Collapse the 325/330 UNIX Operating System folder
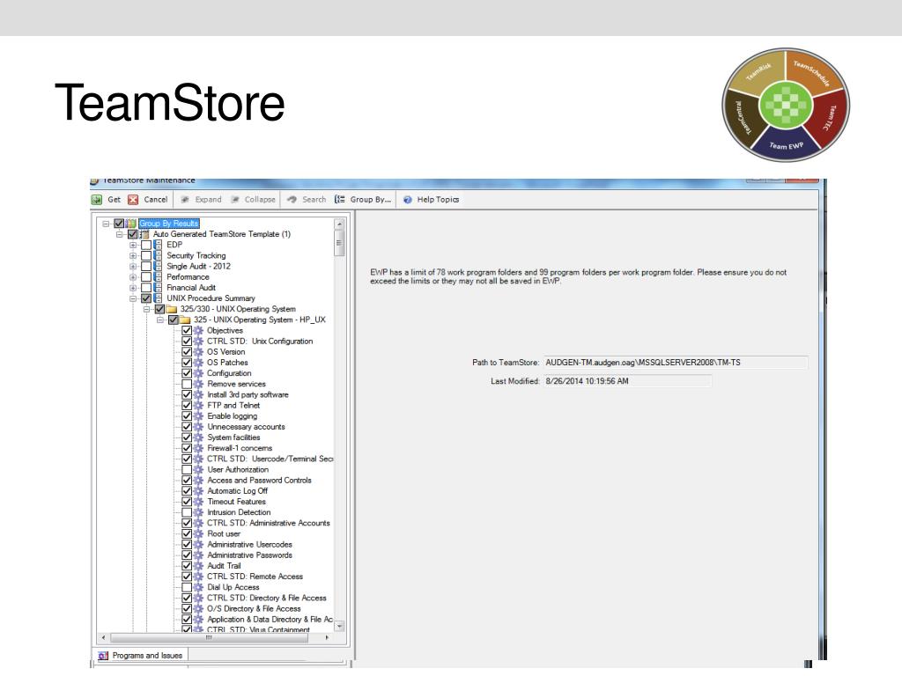 point(147,309)
